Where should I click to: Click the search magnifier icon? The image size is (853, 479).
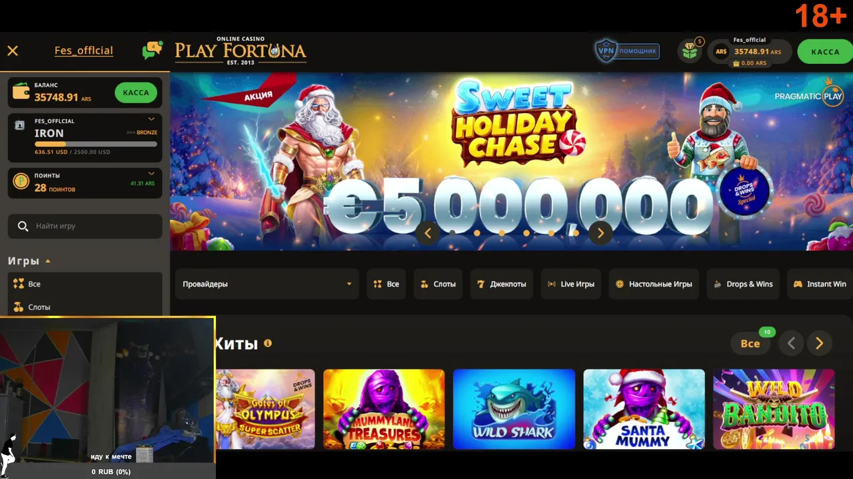[x=23, y=226]
